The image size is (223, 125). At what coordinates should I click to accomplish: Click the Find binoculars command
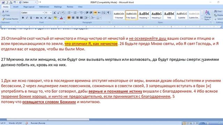[218, 11]
